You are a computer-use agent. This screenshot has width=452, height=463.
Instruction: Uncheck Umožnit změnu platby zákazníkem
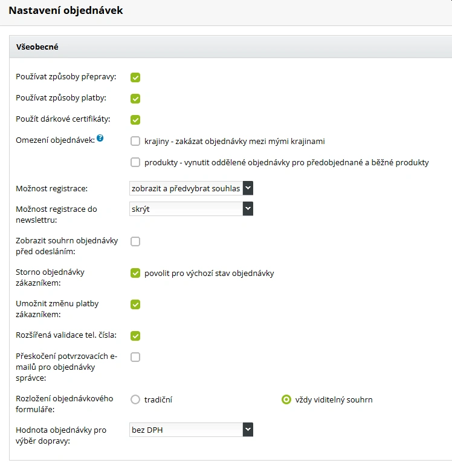point(135,304)
